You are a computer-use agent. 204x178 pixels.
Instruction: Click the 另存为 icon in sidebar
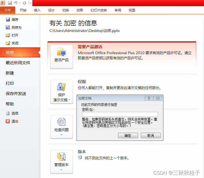(8, 27)
